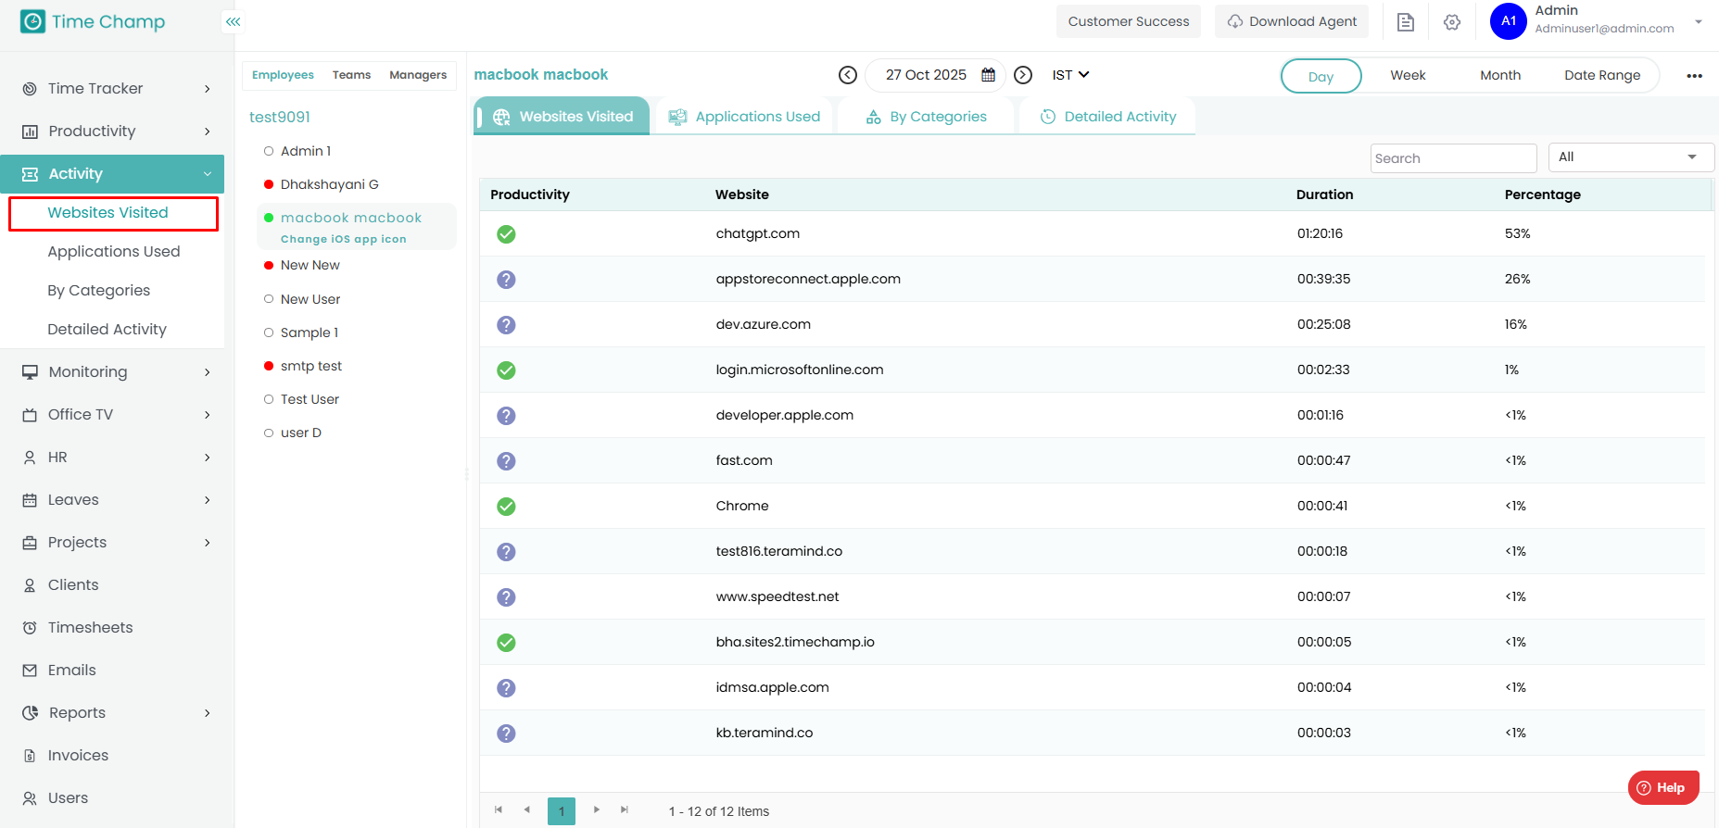Click the three-dot more options icon
Screen dimensions: 1719x828
point(1694,76)
